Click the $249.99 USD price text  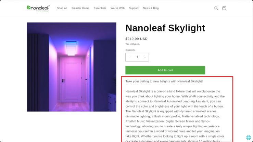[x=136, y=39]
